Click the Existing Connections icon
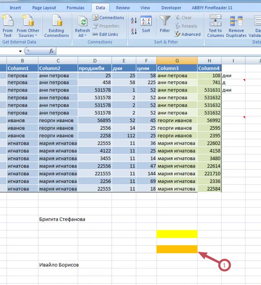261x285 pixels. tap(56, 21)
